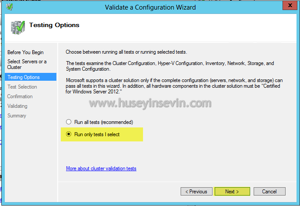This screenshot has width=300, height=206.
Task: Select Run all tests (recommended) radio button
Action: point(69,122)
